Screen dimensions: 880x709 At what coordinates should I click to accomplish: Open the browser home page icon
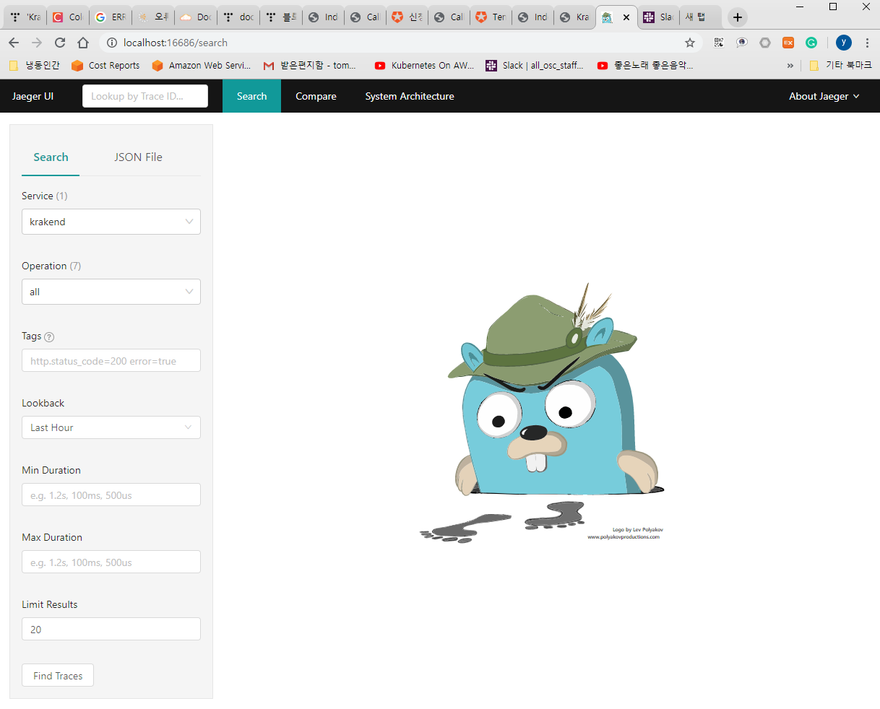click(x=83, y=43)
